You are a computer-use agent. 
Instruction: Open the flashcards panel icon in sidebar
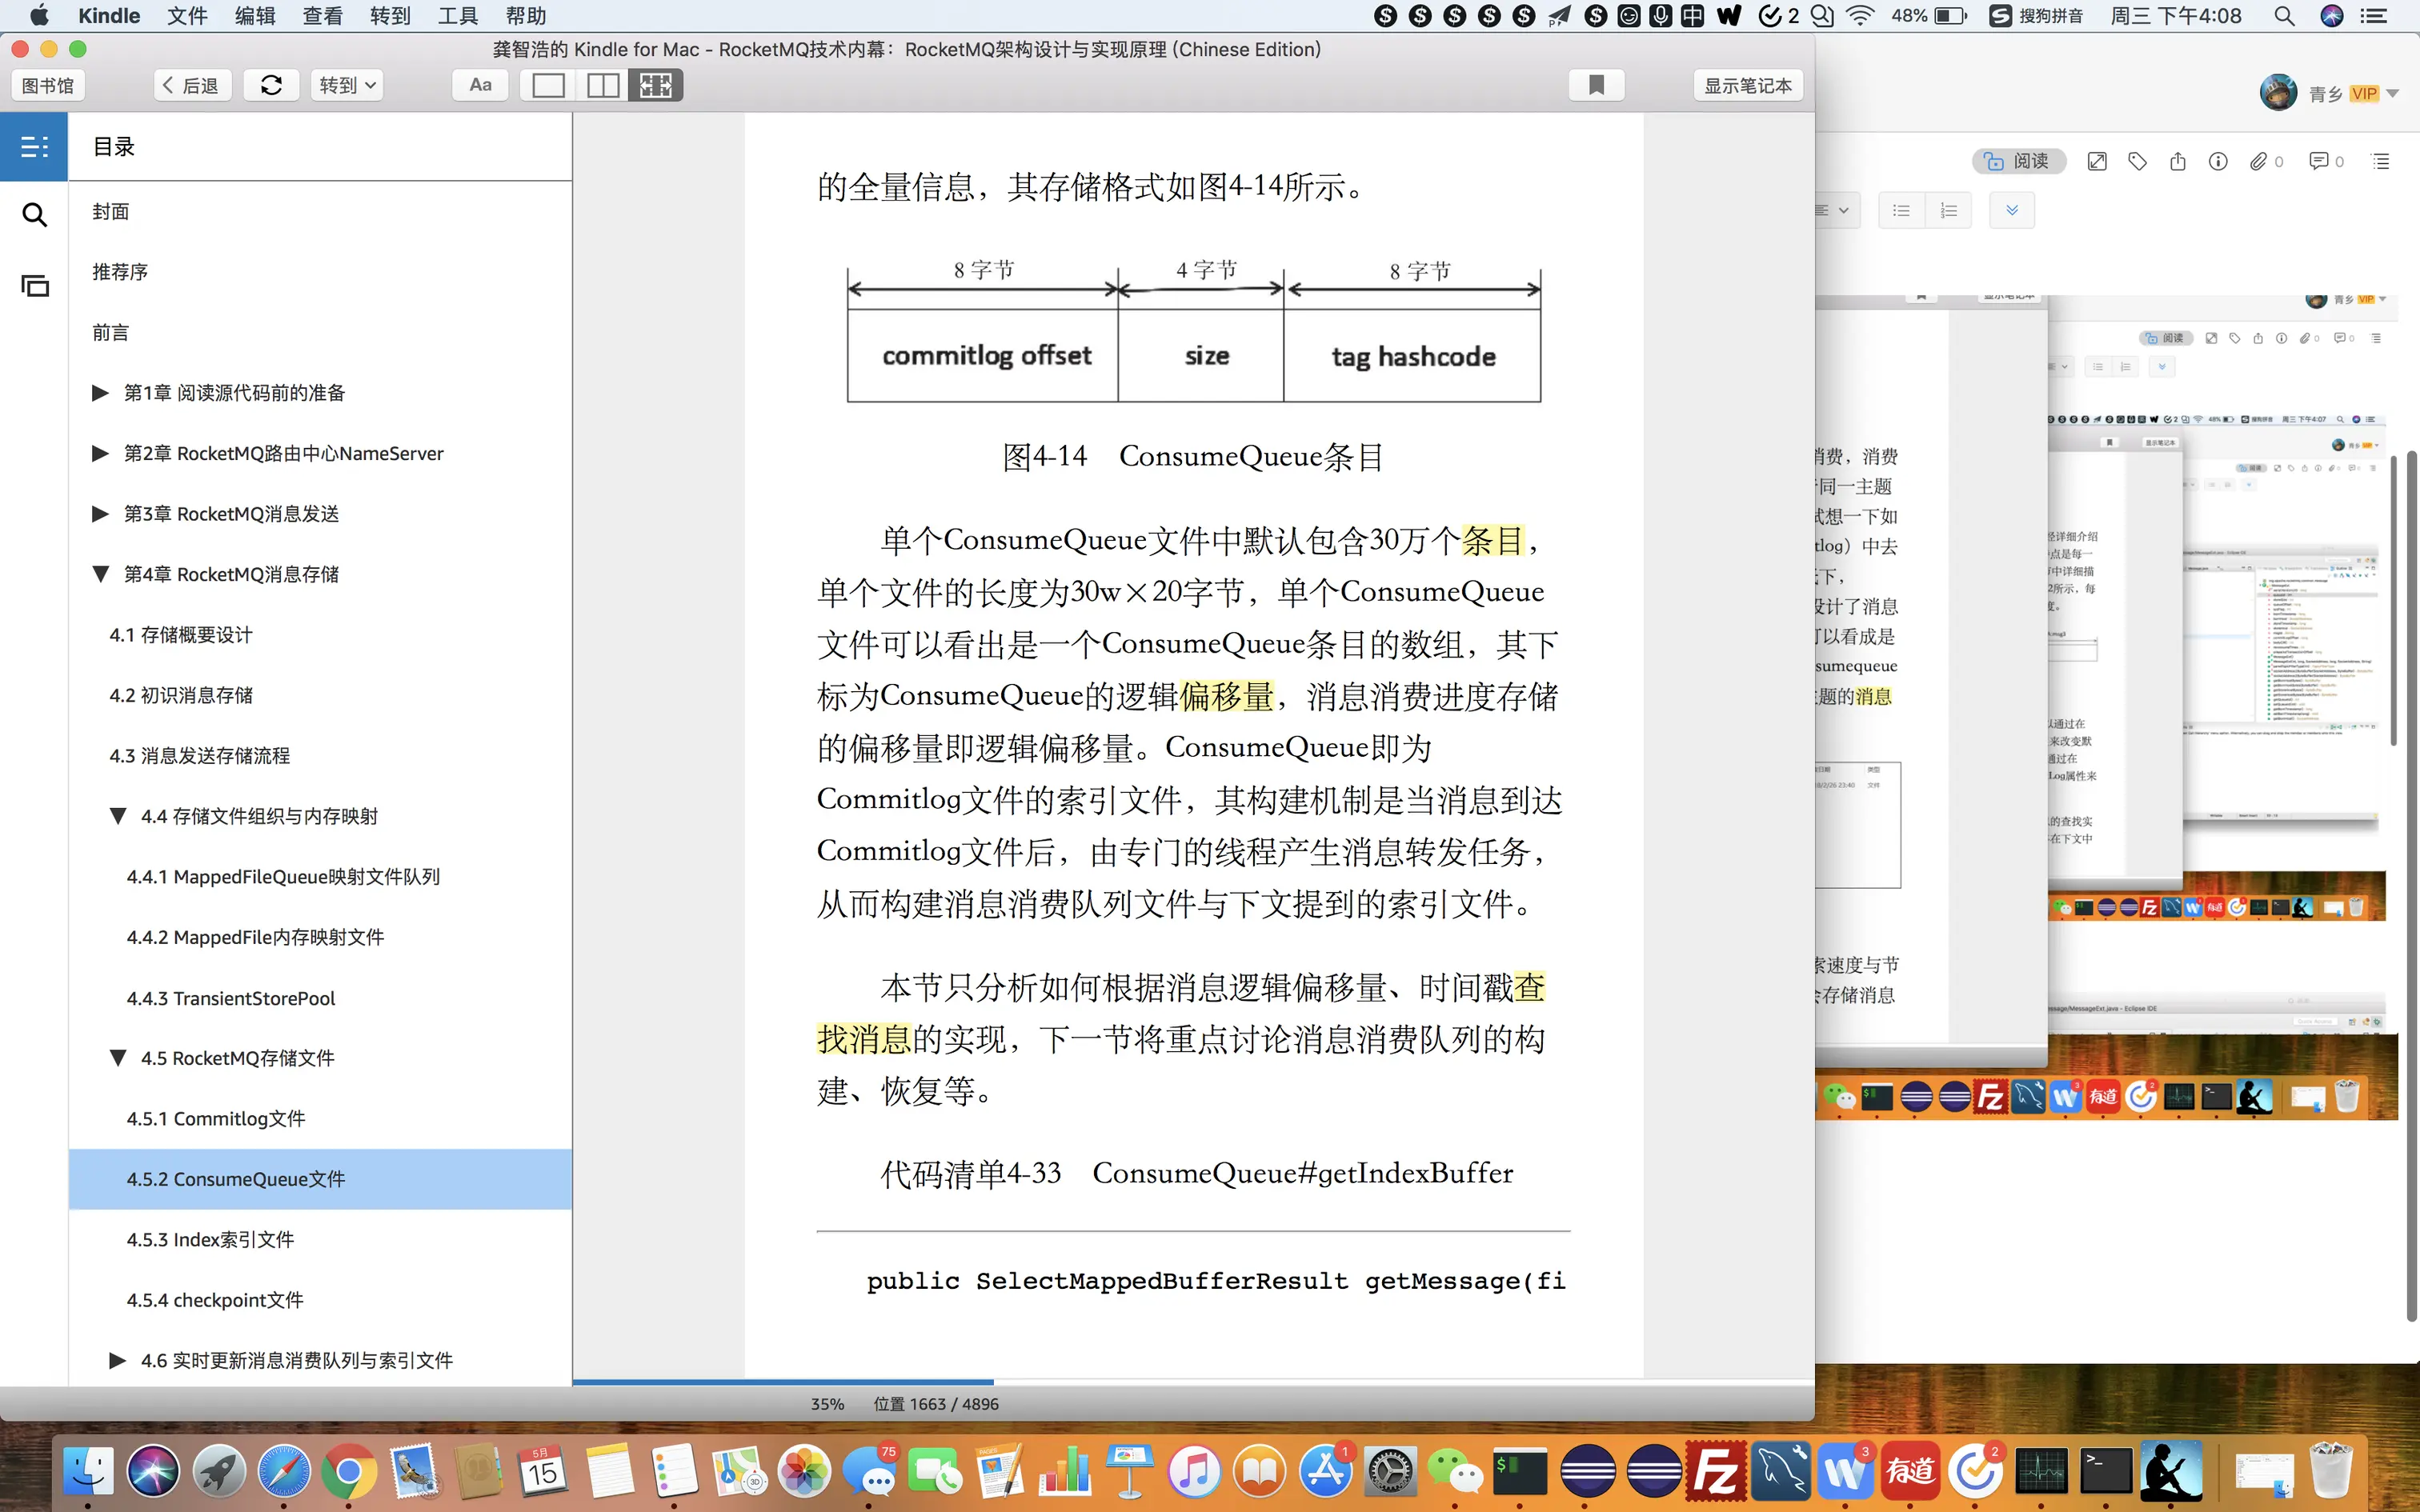click(x=34, y=286)
